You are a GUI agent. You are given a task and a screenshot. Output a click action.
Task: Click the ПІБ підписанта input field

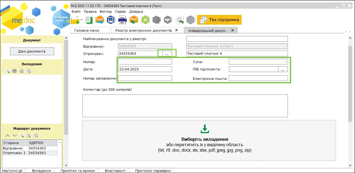[254, 69]
